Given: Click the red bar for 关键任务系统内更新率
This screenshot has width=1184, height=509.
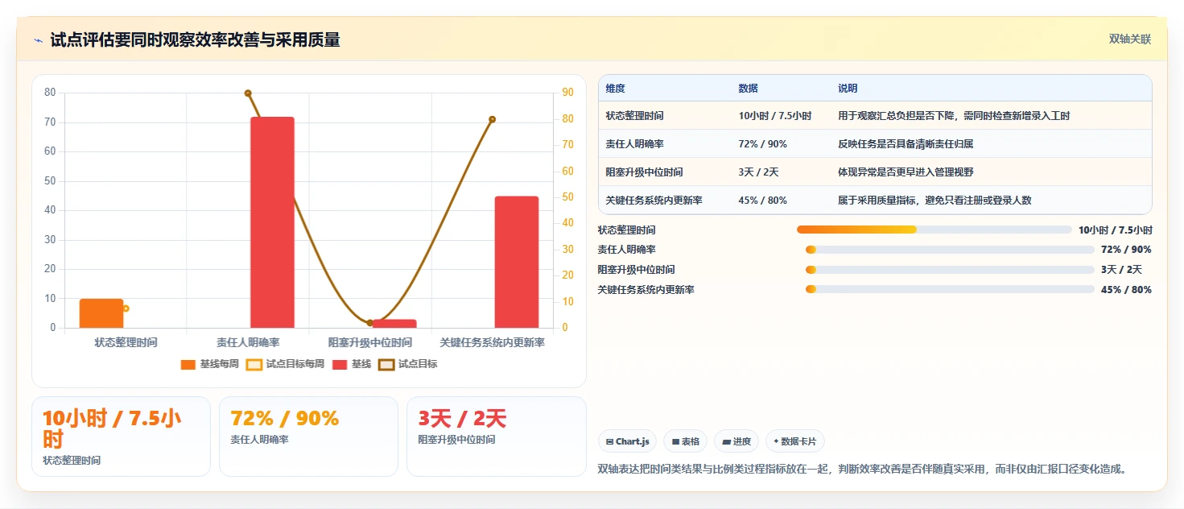Looking at the screenshot, I should 517,262.
